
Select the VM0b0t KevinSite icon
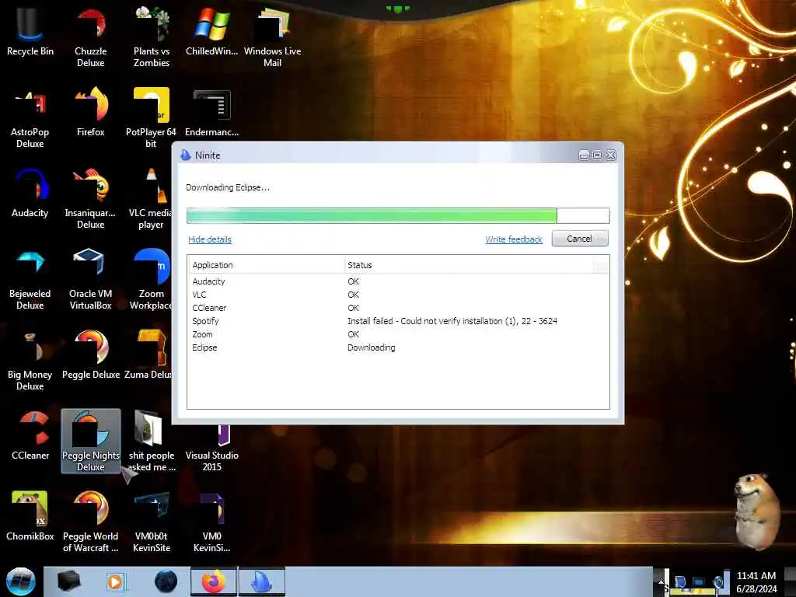pyautogui.click(x=152, y=522)
